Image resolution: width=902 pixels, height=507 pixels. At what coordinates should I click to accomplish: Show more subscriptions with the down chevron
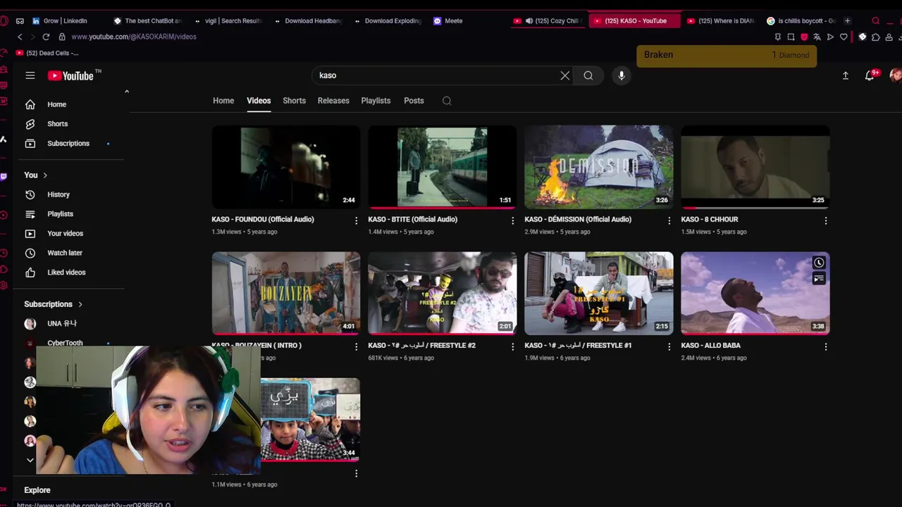[30, 460]
